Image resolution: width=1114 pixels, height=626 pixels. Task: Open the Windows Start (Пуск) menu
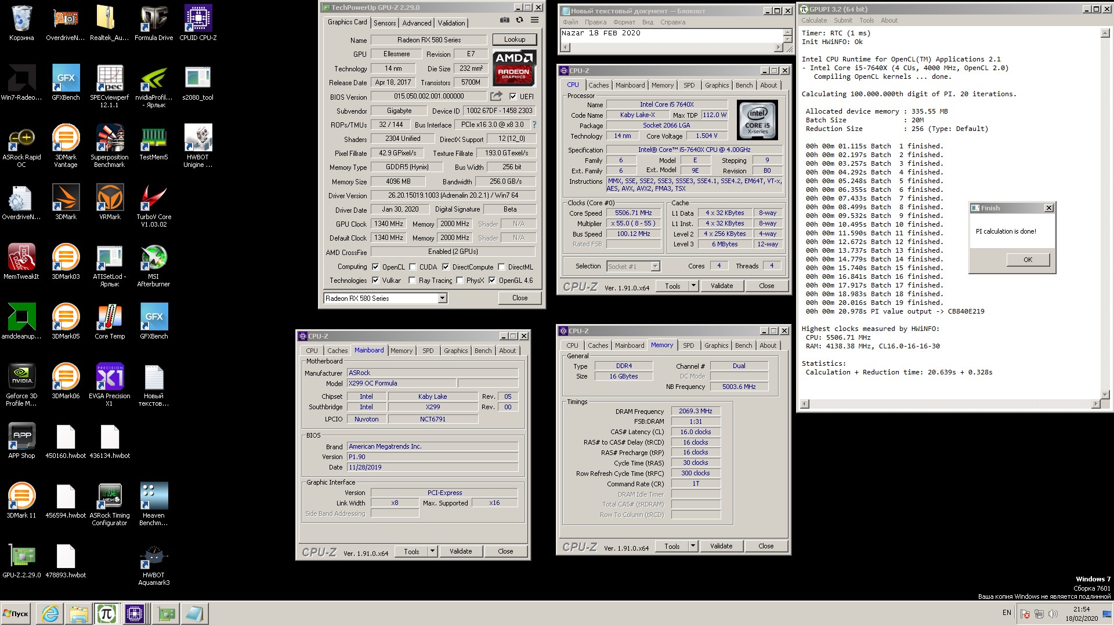pyautogui.click(x=16, y=614)
